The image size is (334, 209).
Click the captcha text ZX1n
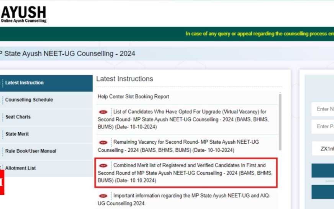pyautogui.click(x=327, y=149)
